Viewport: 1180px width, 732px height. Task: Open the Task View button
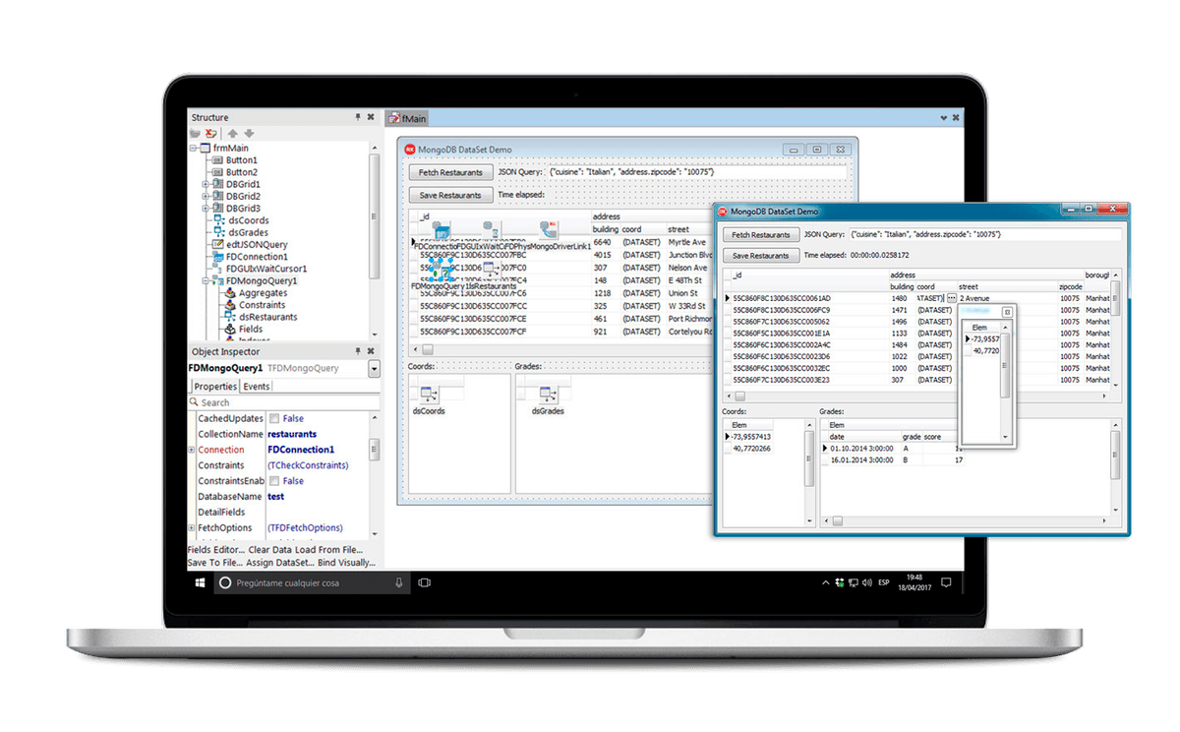click(x=425, y=582)
